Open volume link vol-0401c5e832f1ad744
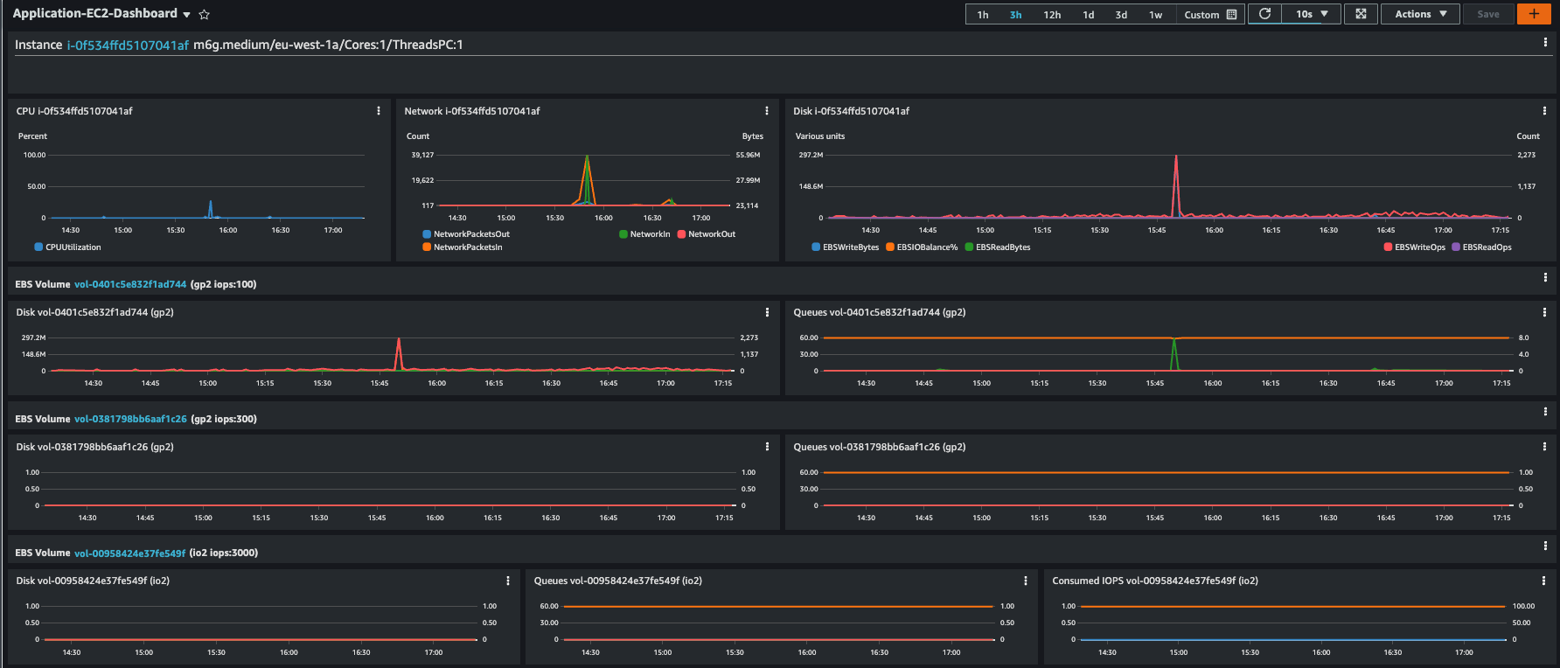 pos(130,284)
